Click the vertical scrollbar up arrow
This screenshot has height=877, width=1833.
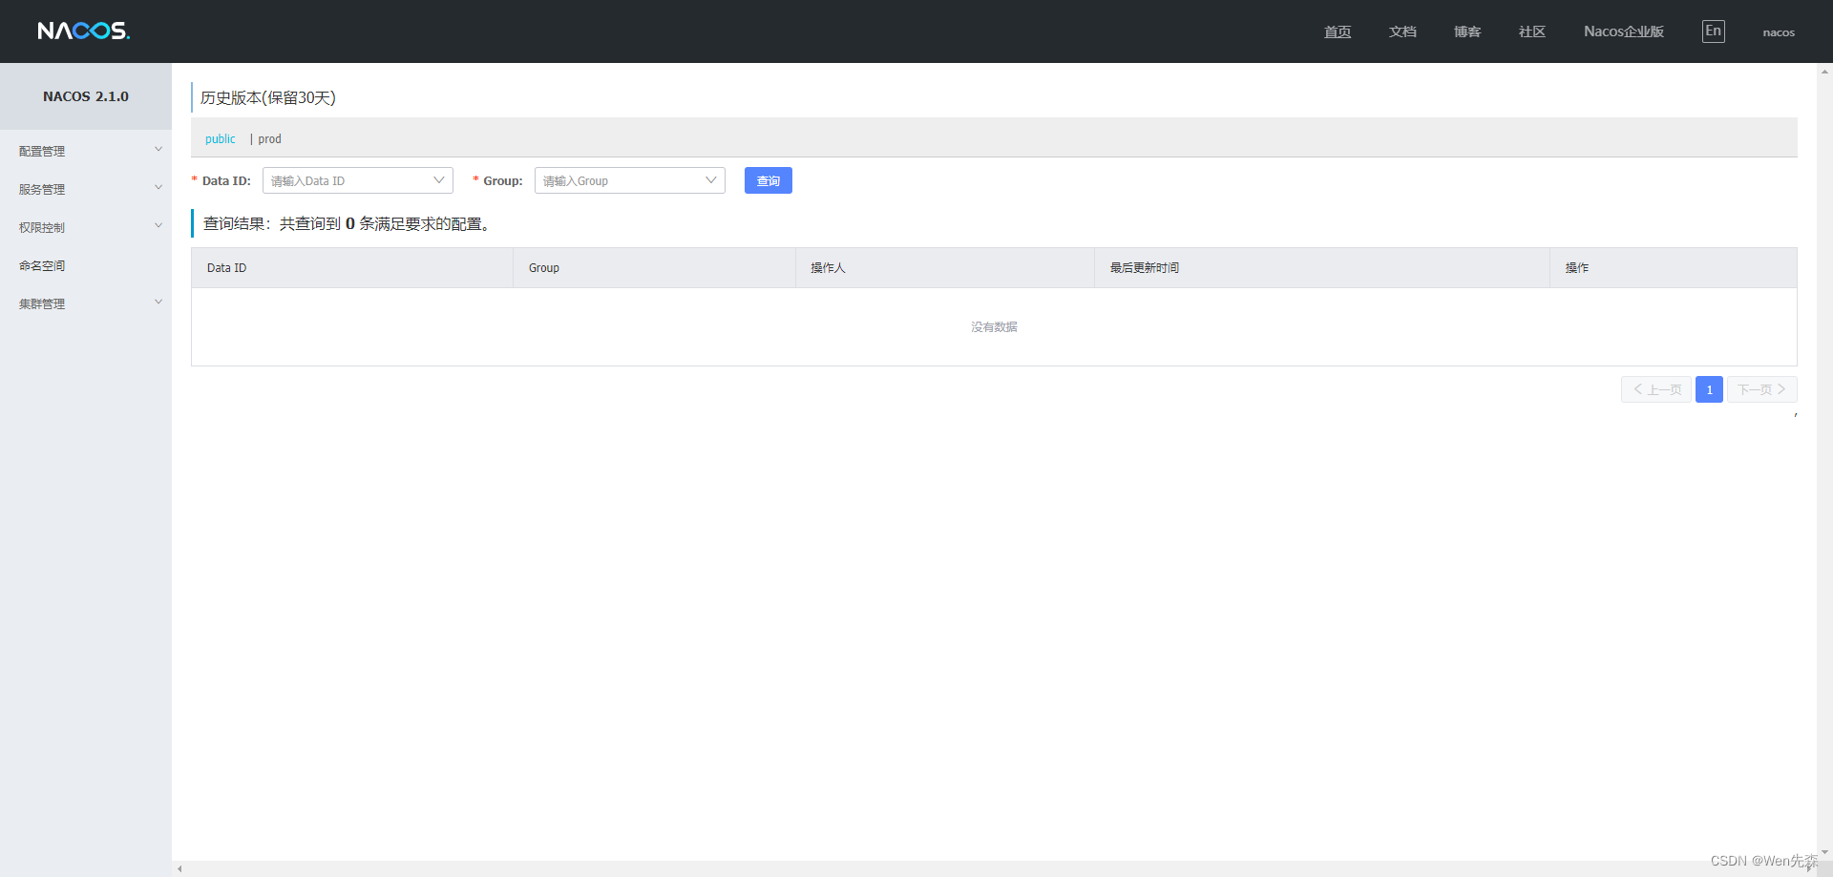[x=1824, y=71]
